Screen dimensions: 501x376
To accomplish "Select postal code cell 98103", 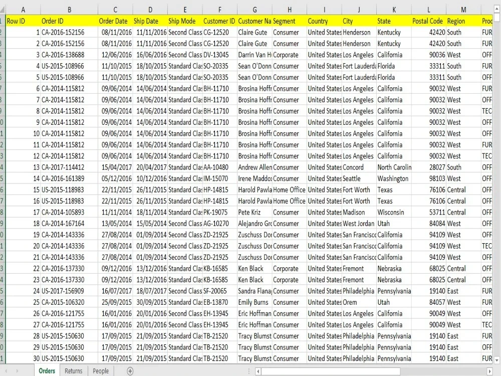I will 429,178.
